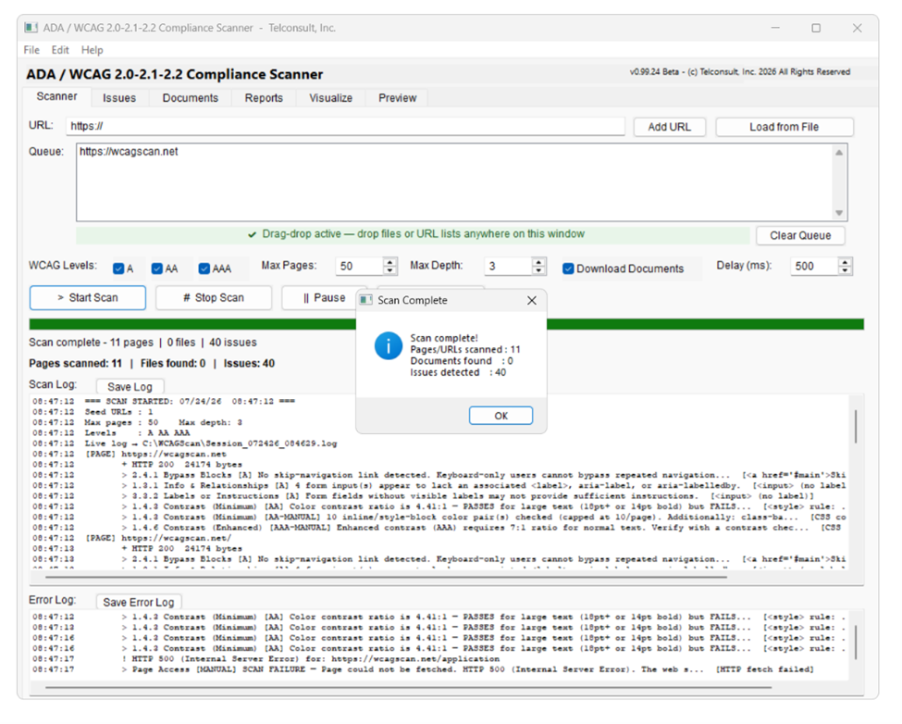Click the 'Seed URLs : 1' log line
Screen dimensions: 902x724
(x=93, y=411)
